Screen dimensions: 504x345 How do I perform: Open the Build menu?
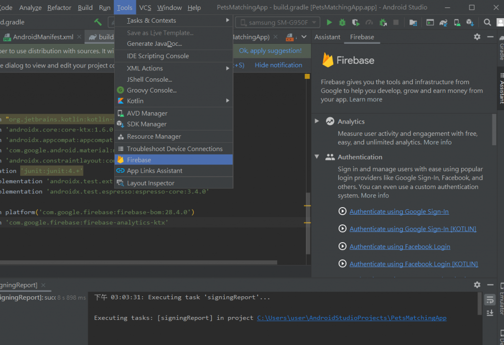click(x=85, y=7)
